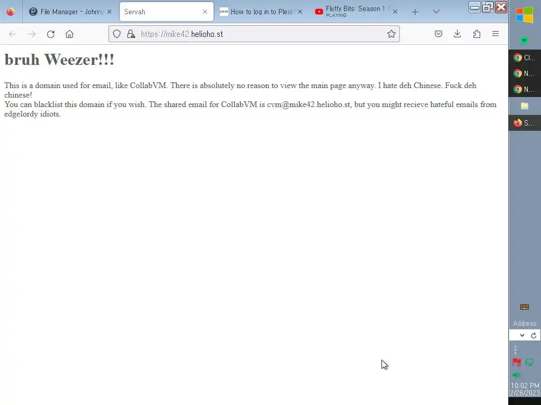This screenshot has height=405, width=541.
Task: Click taskbar Address refresh button
Action: click(534, 335)
